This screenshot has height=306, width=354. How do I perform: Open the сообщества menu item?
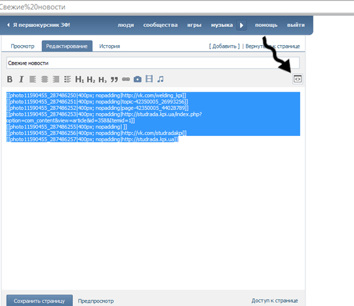pyautogui.click(x=161, y=25)
